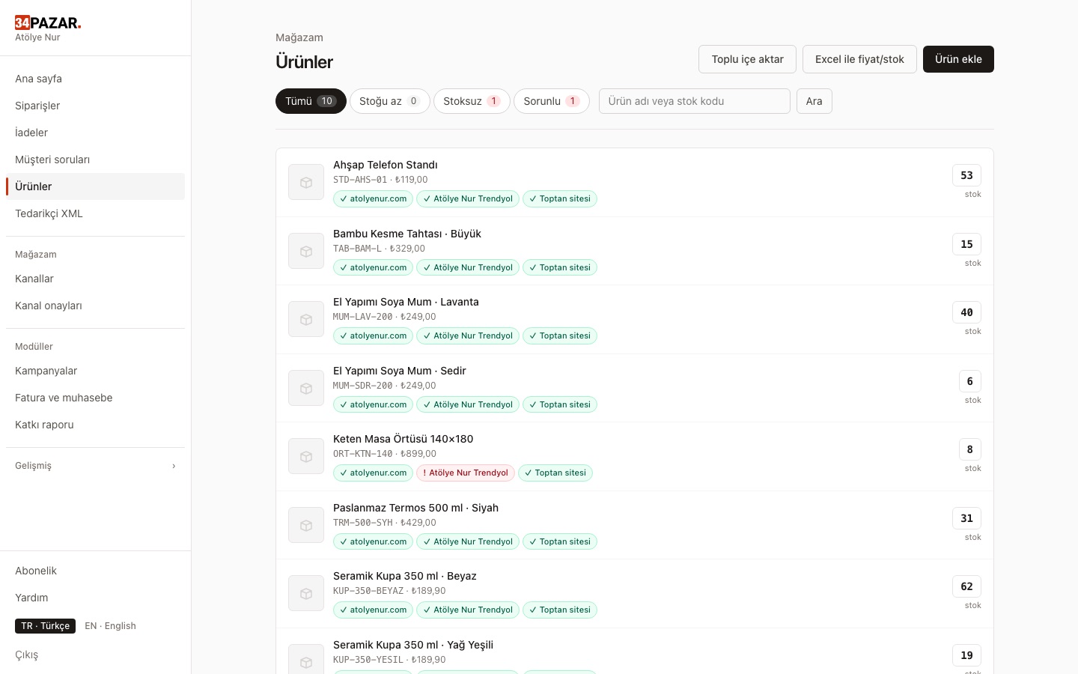This screenshot has height=674, width=1078.
Task: Open İadeler from sidebar
Action: (x=95, y=133)
